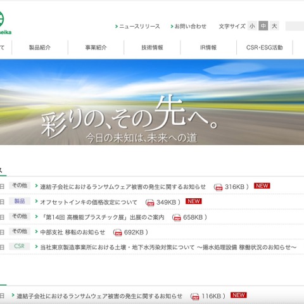Open オフセットインキの価格改定について link
Image resolution: width=304 pixels, height=304 pixels.
(x=89, y=202)
